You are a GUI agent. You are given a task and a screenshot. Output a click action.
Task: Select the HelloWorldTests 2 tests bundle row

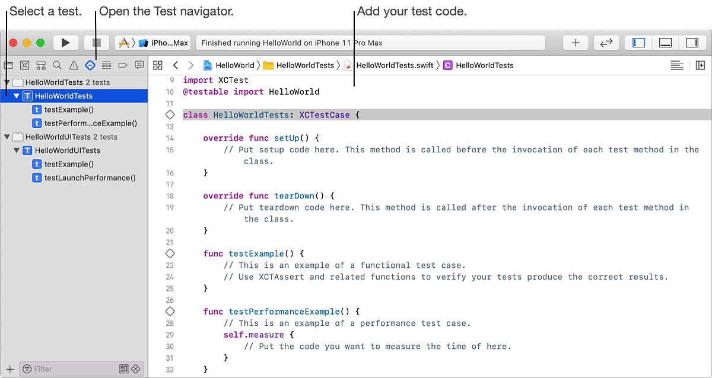(x=74, y=82)
